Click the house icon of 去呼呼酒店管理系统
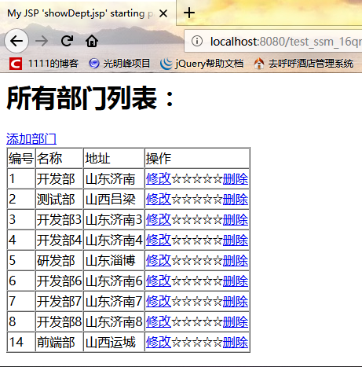This screenshot has height=367, width=362. tap(259, 64)
